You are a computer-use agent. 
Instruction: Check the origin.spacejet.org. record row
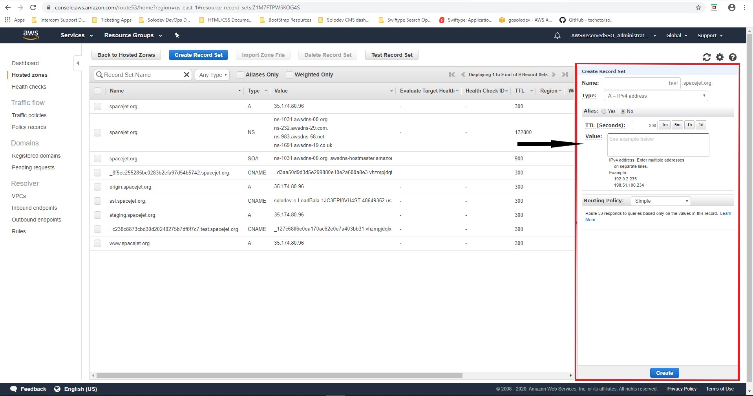(98, 187)
